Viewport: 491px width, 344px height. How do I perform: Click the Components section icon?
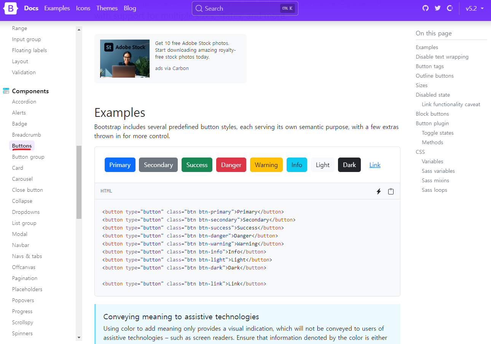click(6, 91)
